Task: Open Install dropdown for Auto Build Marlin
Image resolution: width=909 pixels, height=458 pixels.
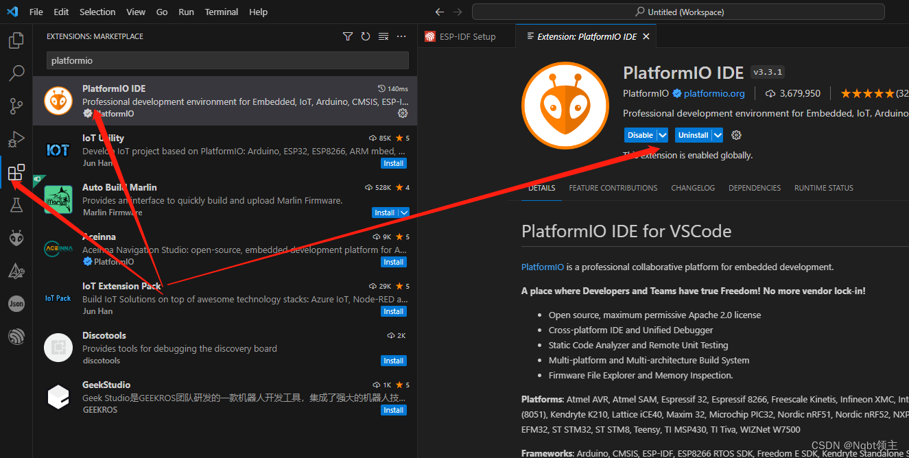Action: point(404,213)
